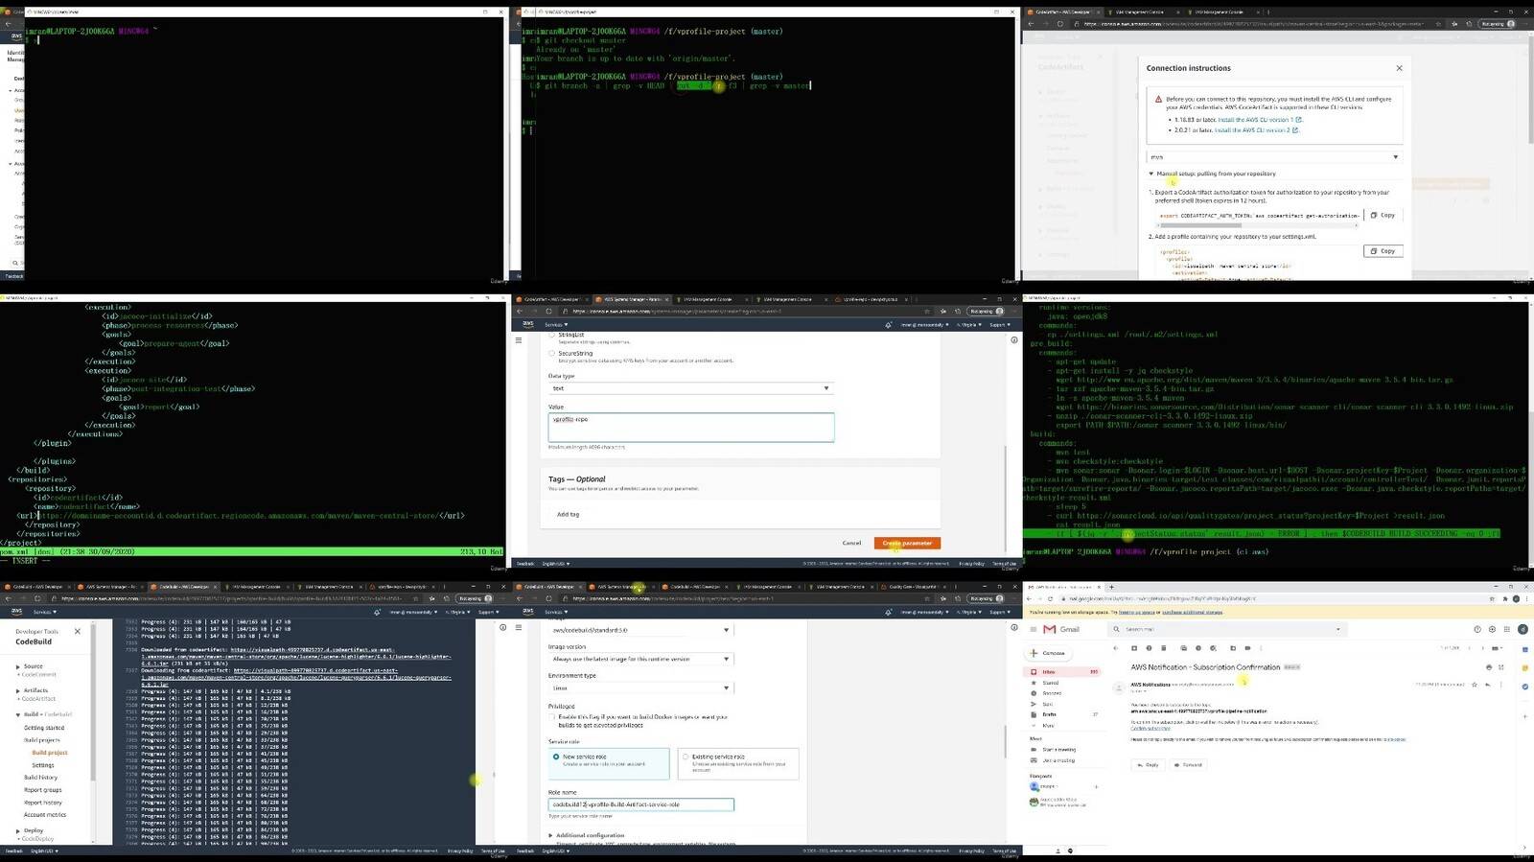Click Add tag in the Tags section
Viewport: 1534px width, 862px height.
[x=568, y=514]
